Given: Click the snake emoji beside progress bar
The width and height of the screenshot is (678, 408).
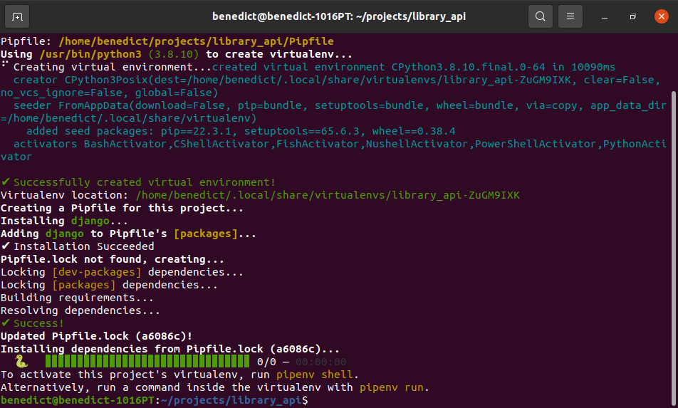Looking at the screenshot, I should (x=21, y=362).
